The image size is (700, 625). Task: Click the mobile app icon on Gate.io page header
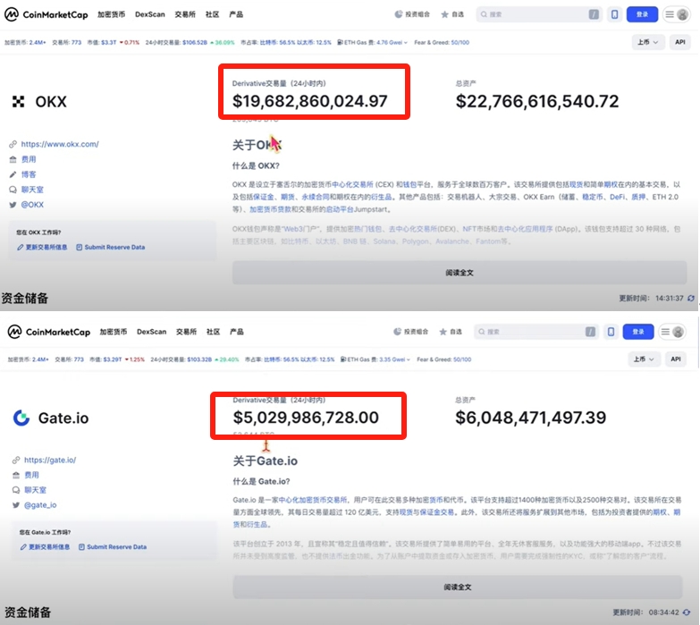[x=611, y=332]
